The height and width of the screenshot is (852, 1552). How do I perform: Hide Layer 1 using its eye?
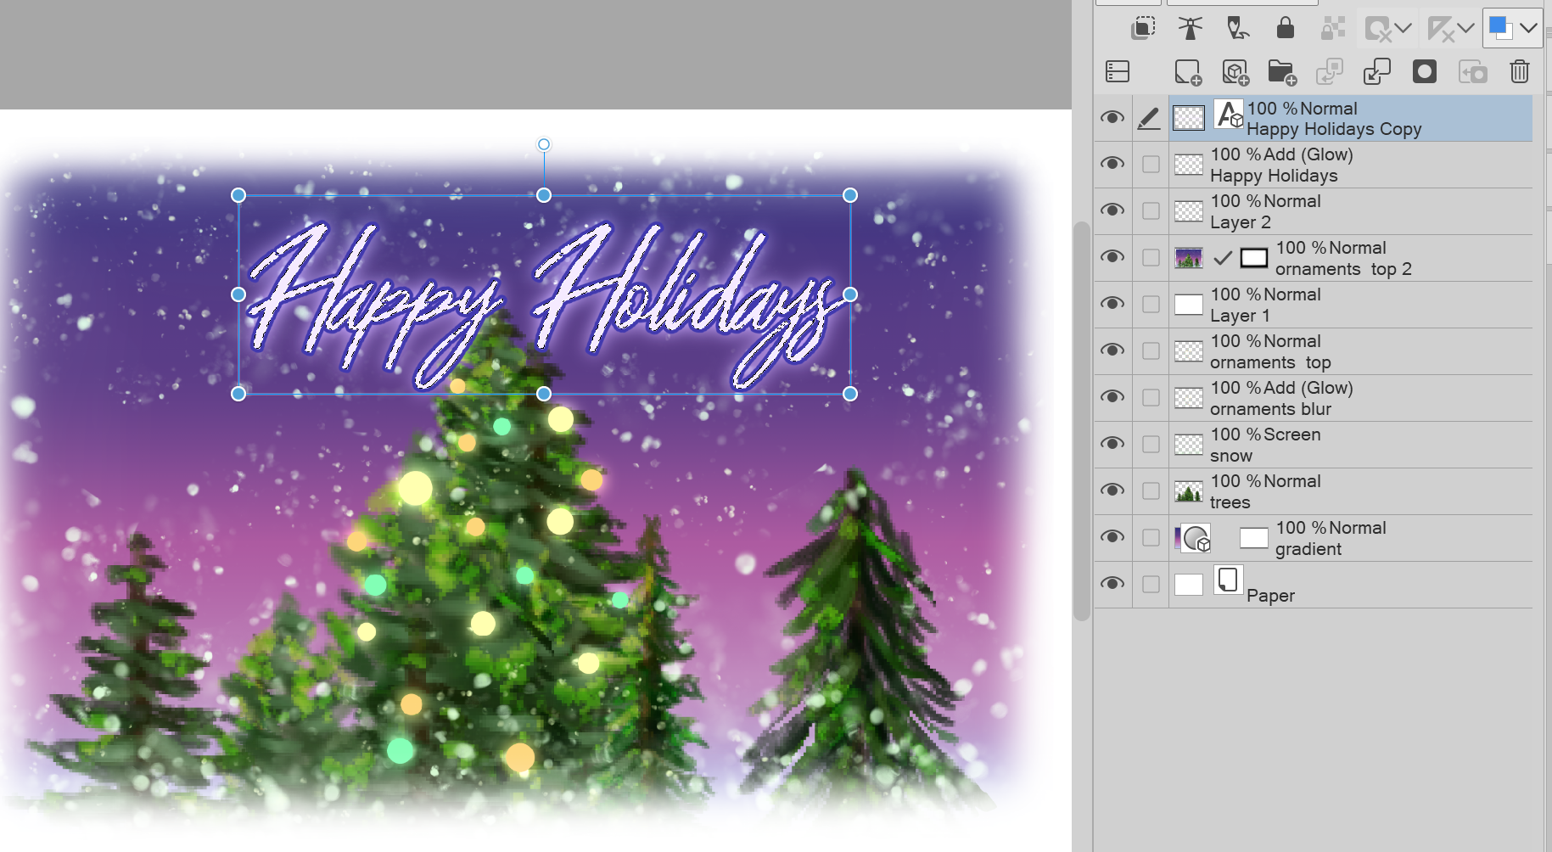click(x=1112, y=304)
